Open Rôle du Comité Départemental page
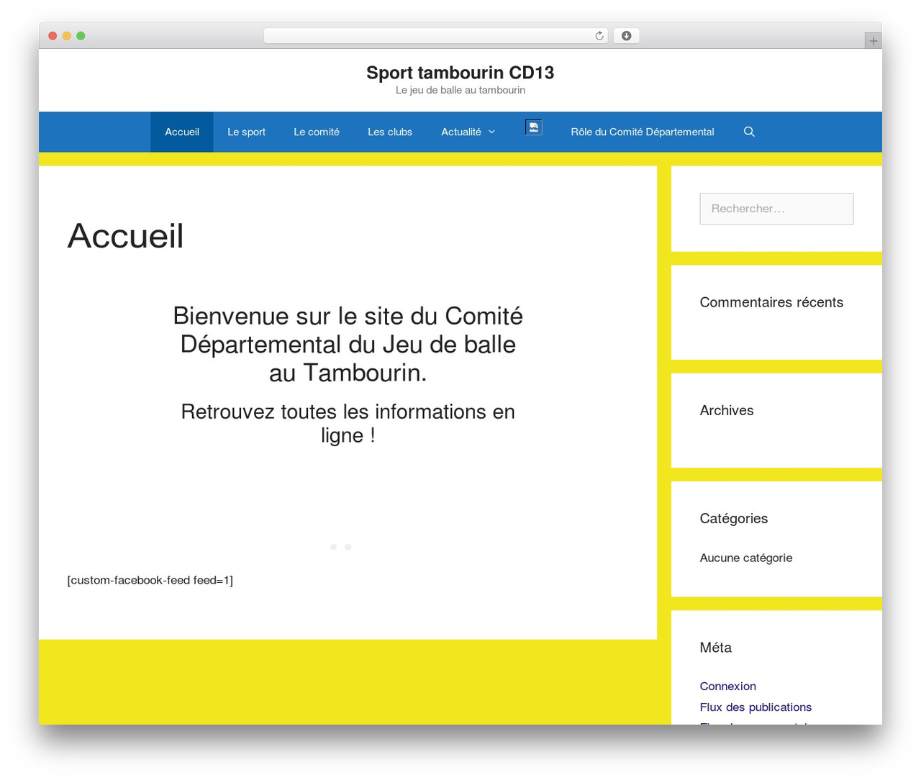This screenshot has height=780, width=921. [x=643, y=132]
